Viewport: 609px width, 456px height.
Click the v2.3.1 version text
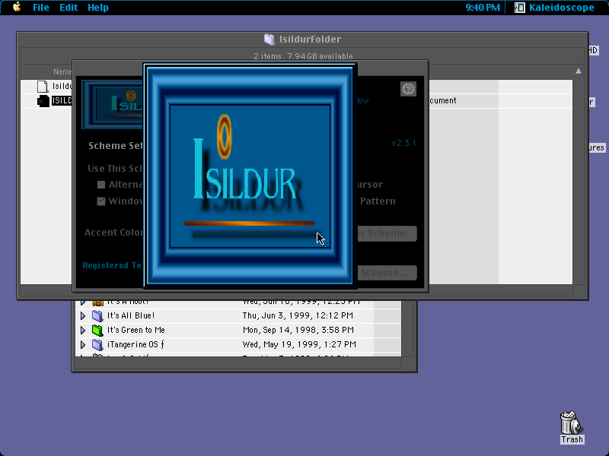[404, 143]
